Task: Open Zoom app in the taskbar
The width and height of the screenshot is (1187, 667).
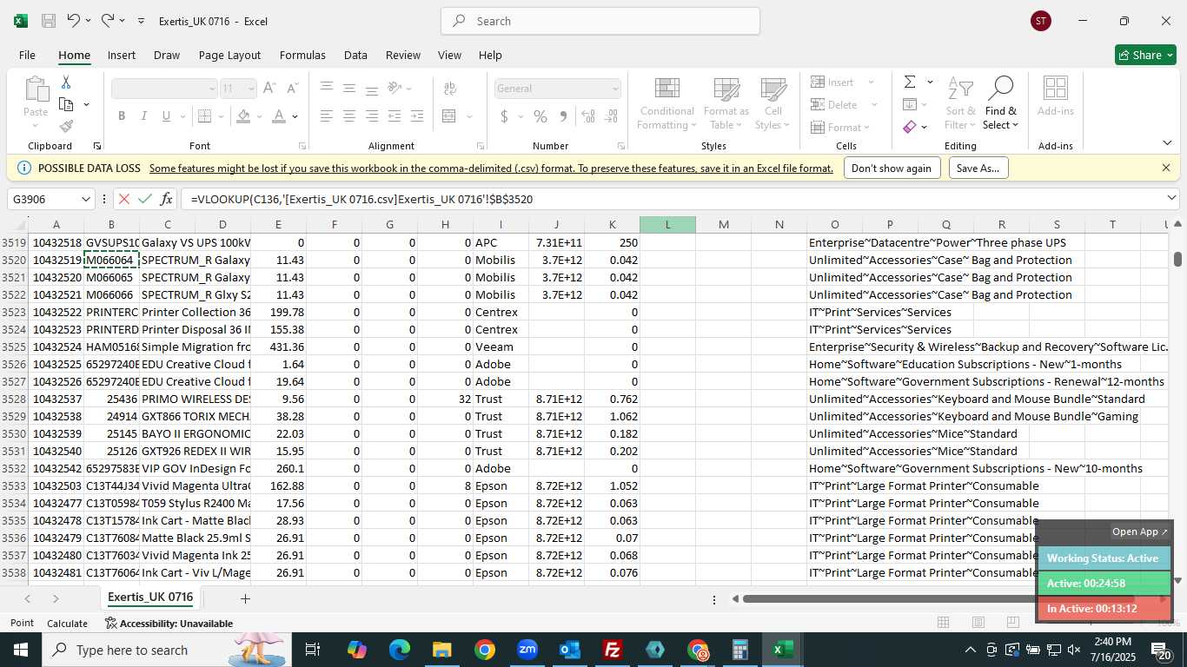Action: 527,650
